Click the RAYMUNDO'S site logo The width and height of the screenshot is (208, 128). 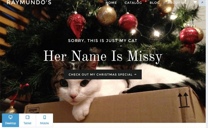29,2
